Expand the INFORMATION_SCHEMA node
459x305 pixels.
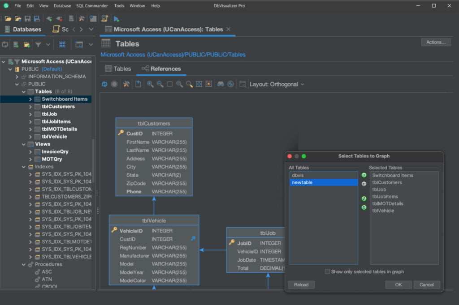pos(17,76)
